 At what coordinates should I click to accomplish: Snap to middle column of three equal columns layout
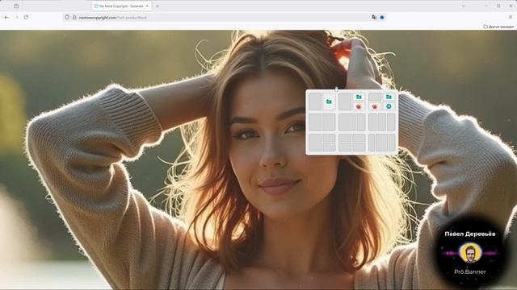(382, 122)
